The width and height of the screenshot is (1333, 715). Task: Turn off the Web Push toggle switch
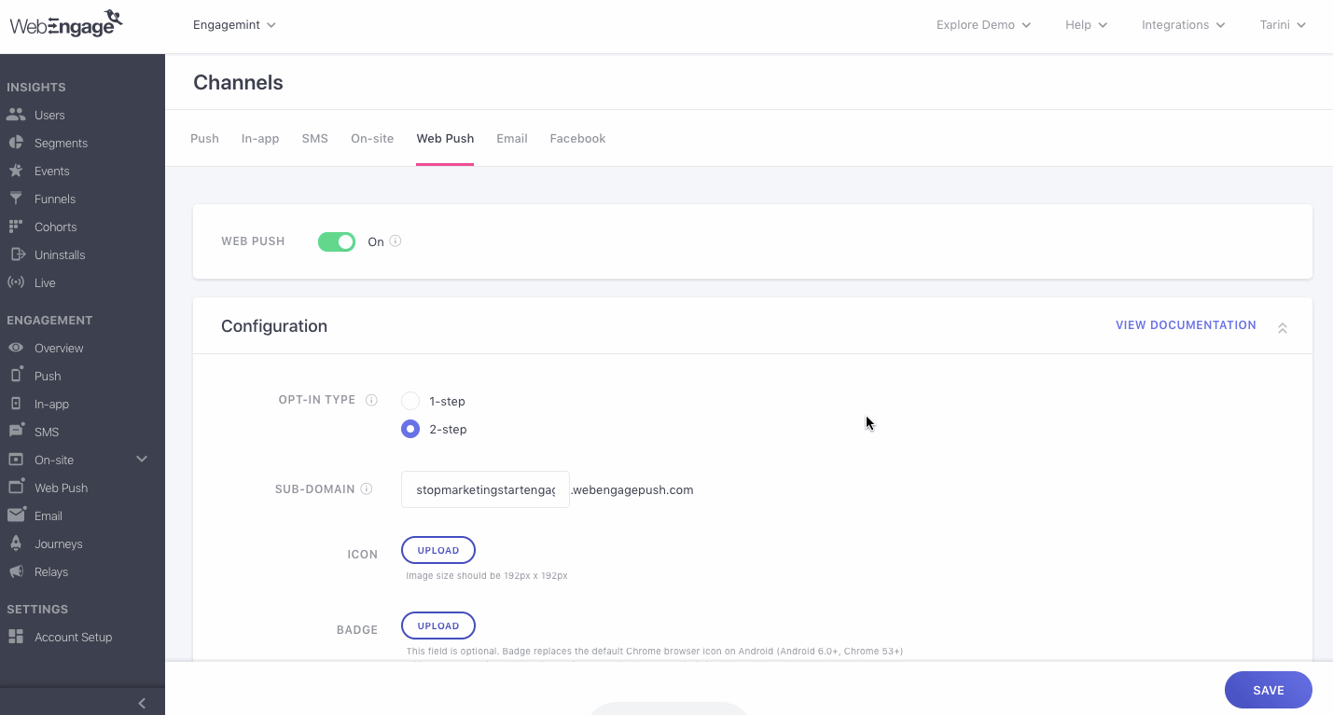(x=337, y=241)
